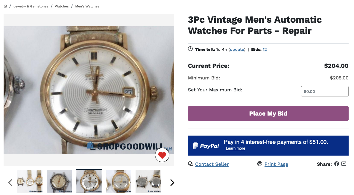The width and height of the screenshot is (354, 195).
Task: Select thumbnail of the watch backs
Action: 148,181
